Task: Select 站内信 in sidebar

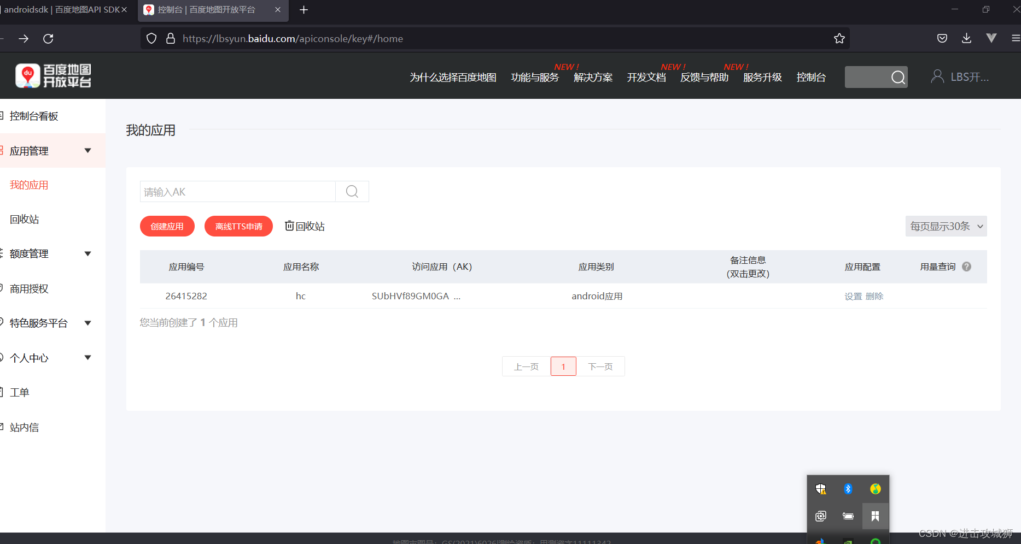Action: [24, 427]
